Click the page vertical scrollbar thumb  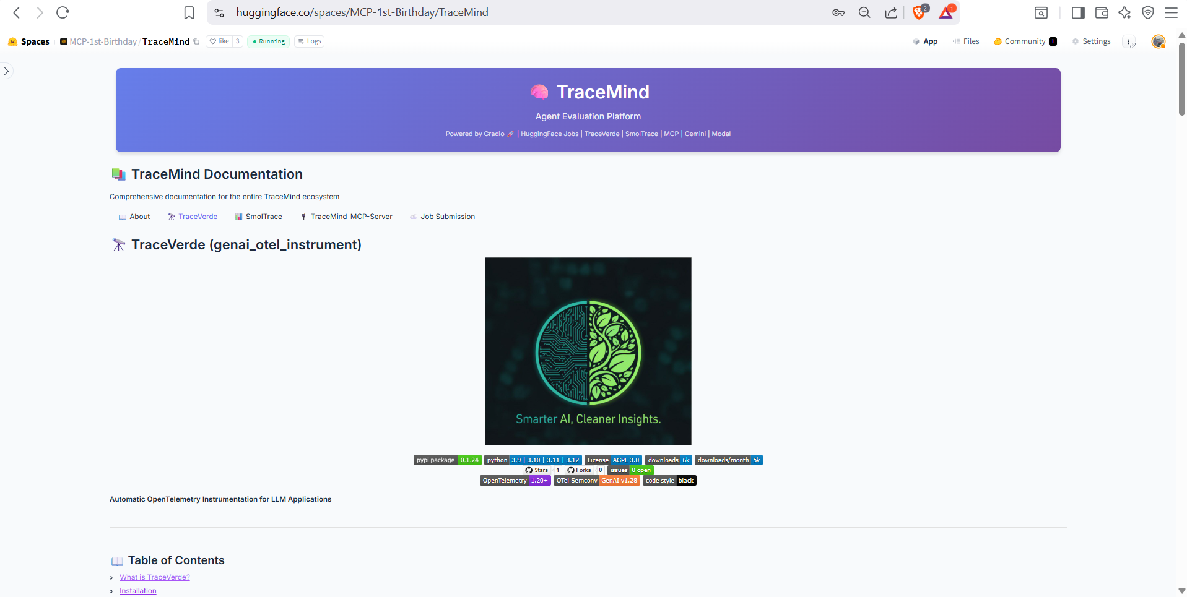[1182, 79]
